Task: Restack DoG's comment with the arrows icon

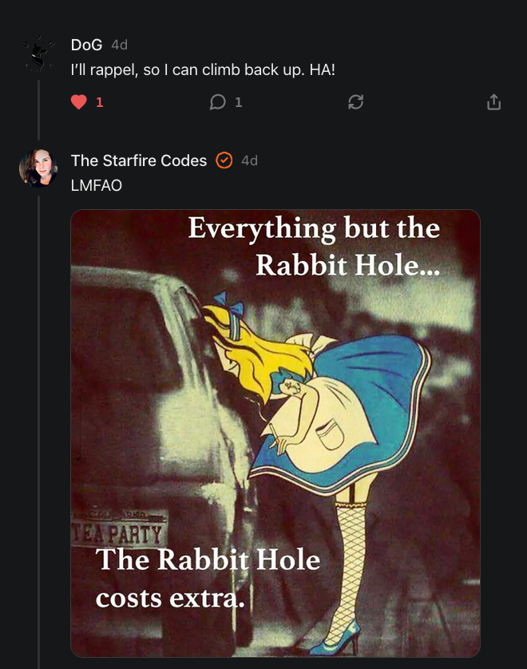Action: pyautogui.click(x=356, y=102)
